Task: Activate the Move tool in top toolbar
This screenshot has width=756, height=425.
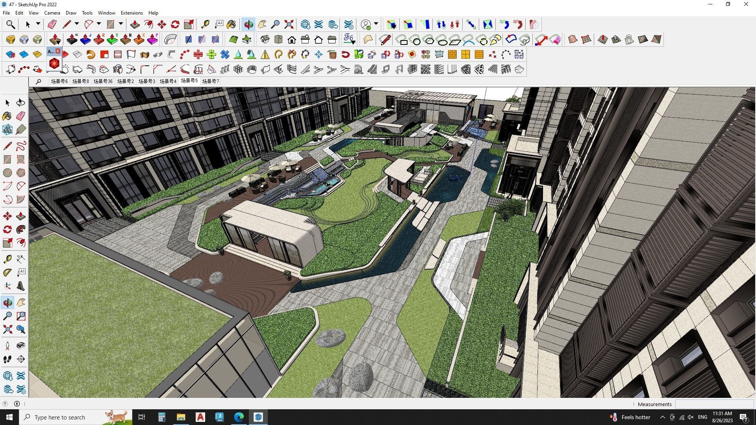Action: (x=162, y=24)
